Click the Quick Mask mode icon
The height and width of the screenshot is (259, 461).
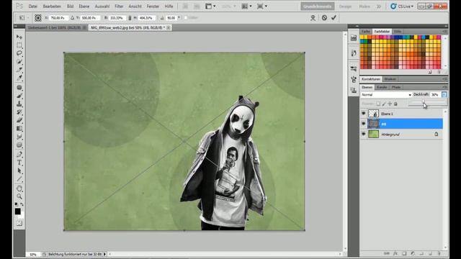(19, 224)
